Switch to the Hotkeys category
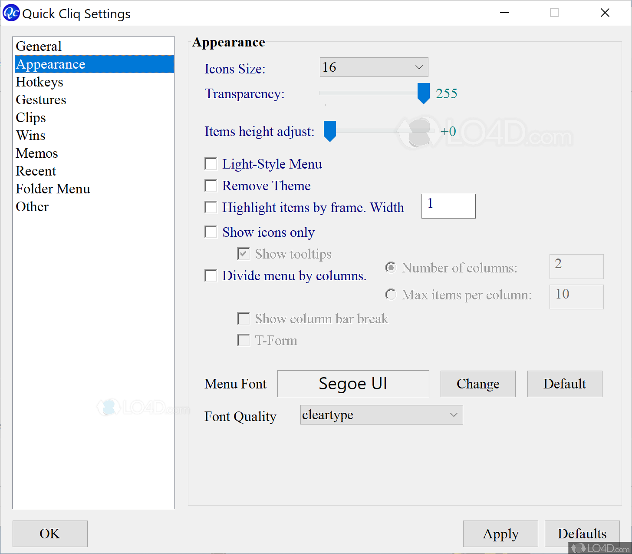Image resolution: width=632 pixels, height=554 pixels. coord(39,82)
